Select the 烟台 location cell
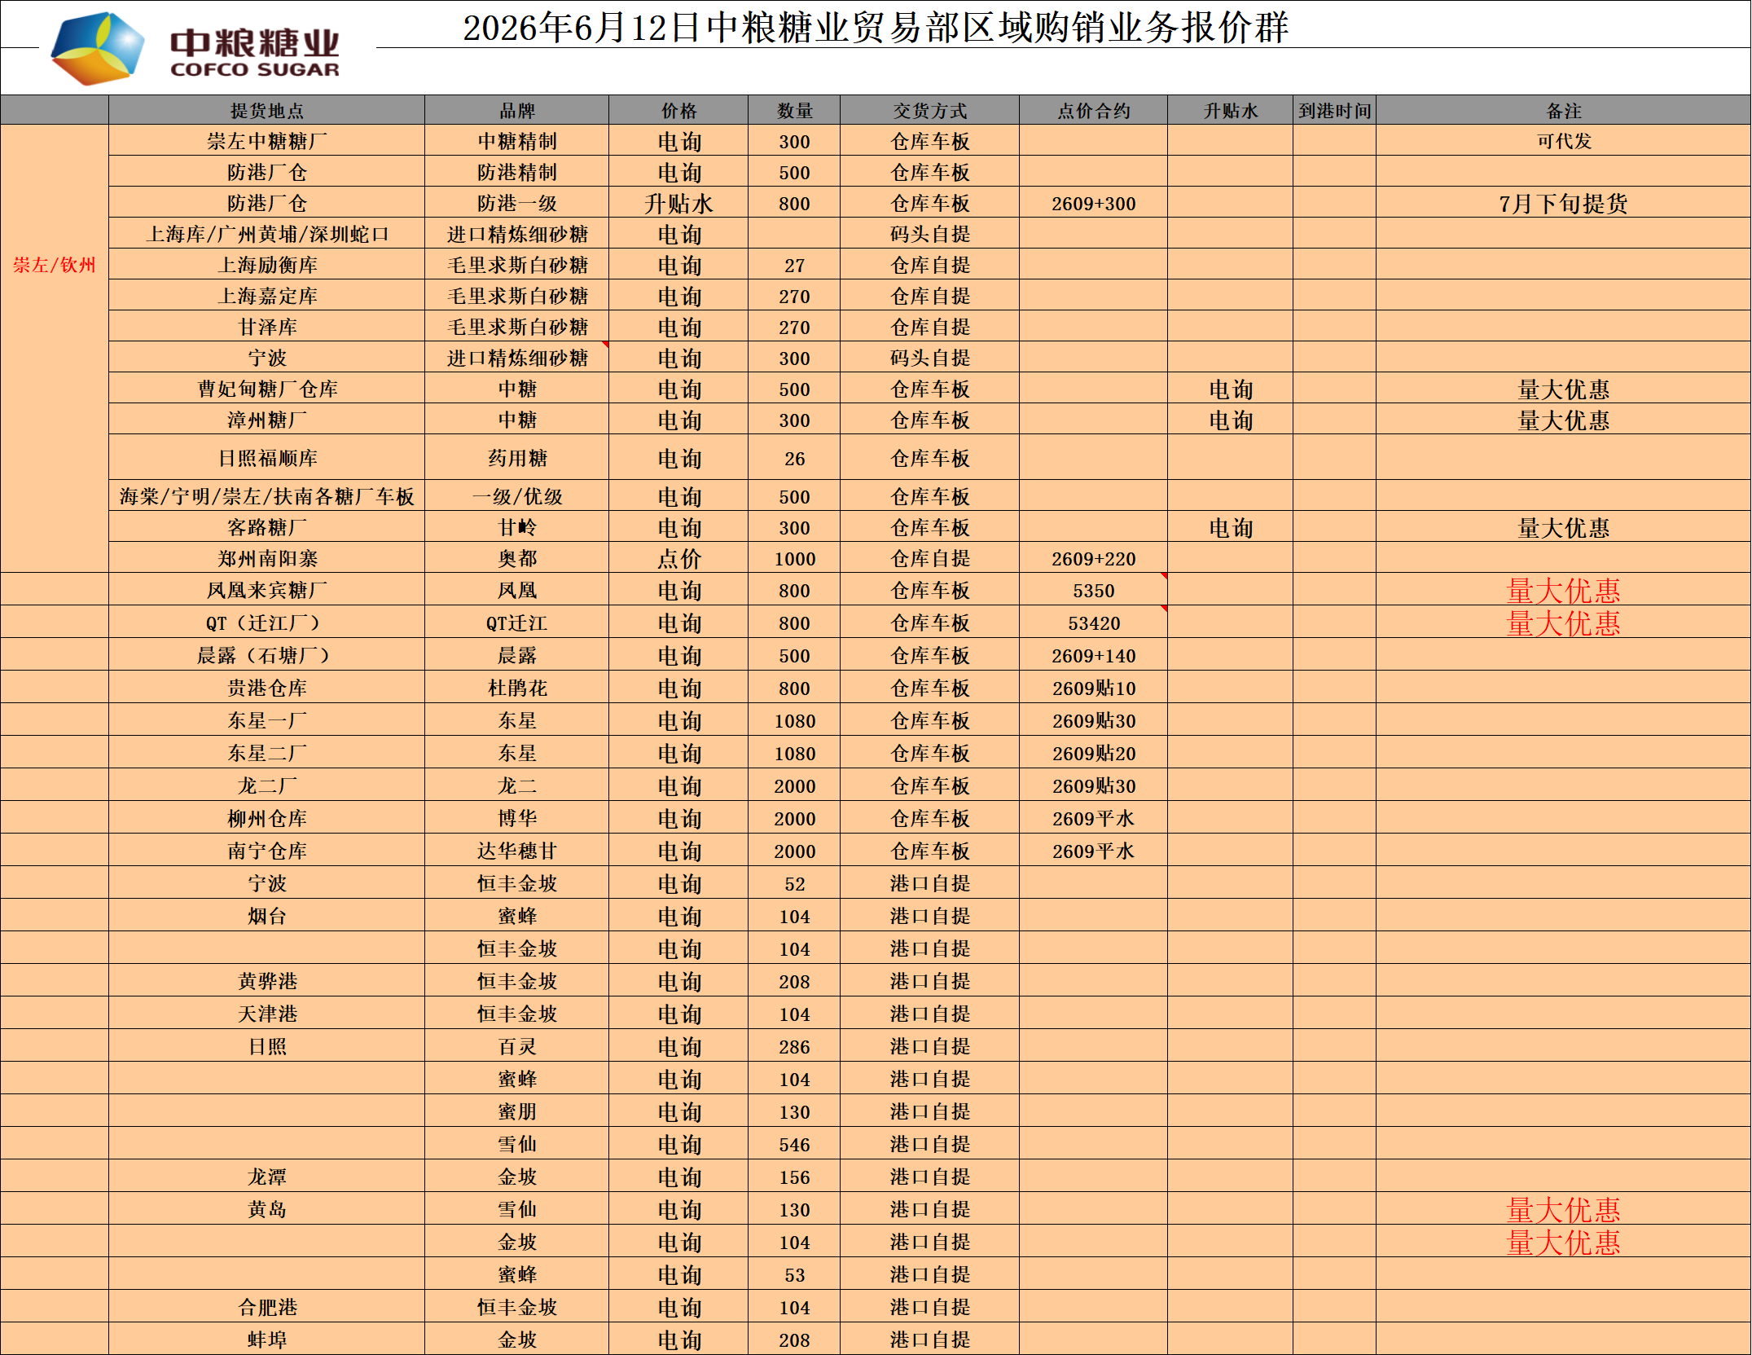 (x=267, y=917)
